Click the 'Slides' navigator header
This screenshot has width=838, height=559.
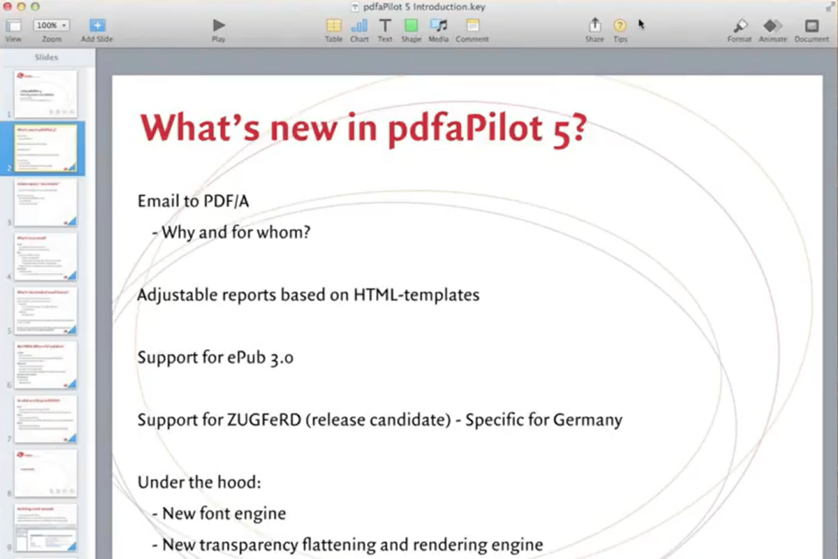click(x=46, y=57)
